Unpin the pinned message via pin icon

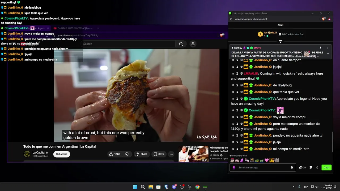pos(321,48)
